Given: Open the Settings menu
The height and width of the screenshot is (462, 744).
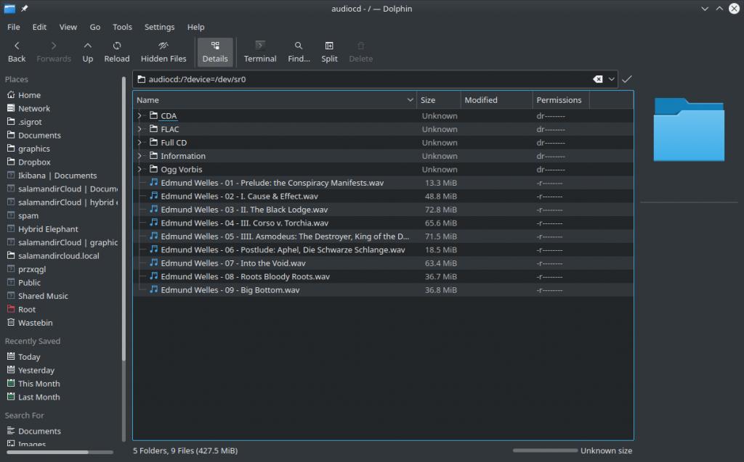Looking at the screenshot, I should click(x=159, y=27).
